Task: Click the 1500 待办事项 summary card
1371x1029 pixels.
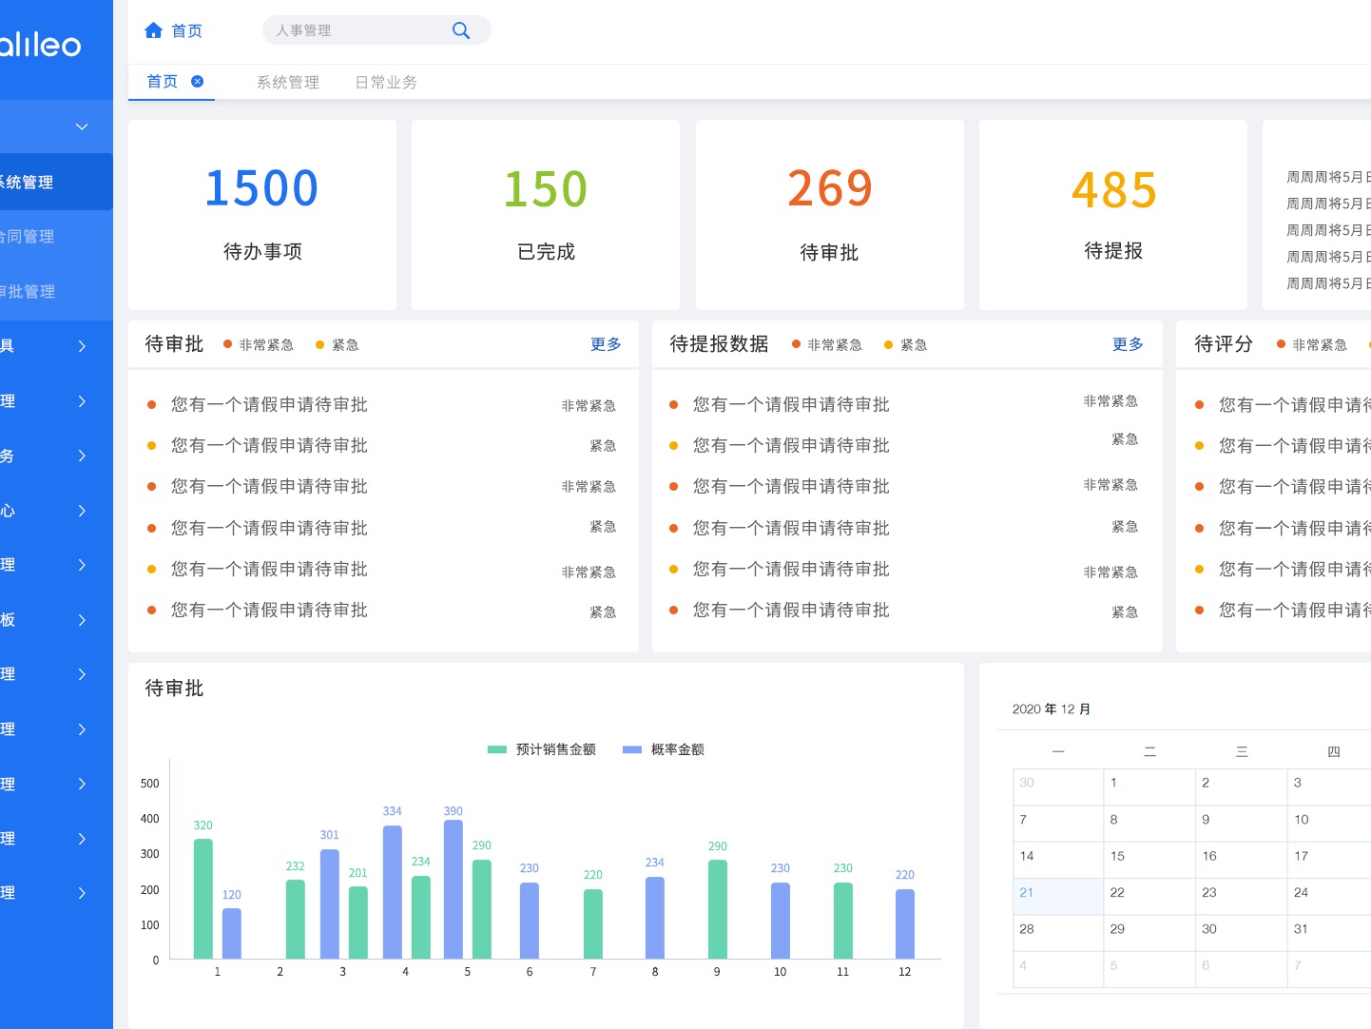Action: coord(261,215)
